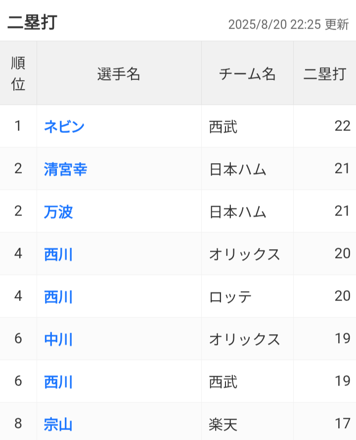The height and width of the screenshot is (440, 356).
Task: Select 西川 from the ロッテ row
Action: pos(58,297)
